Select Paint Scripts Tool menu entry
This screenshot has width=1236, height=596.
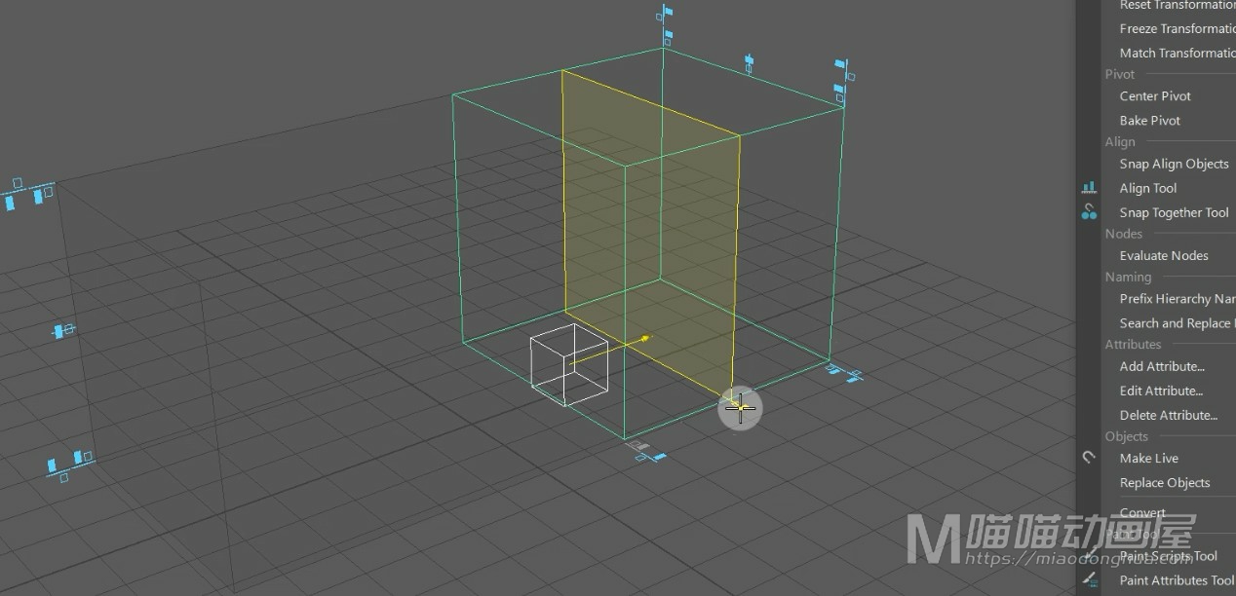click(1168, 556)
